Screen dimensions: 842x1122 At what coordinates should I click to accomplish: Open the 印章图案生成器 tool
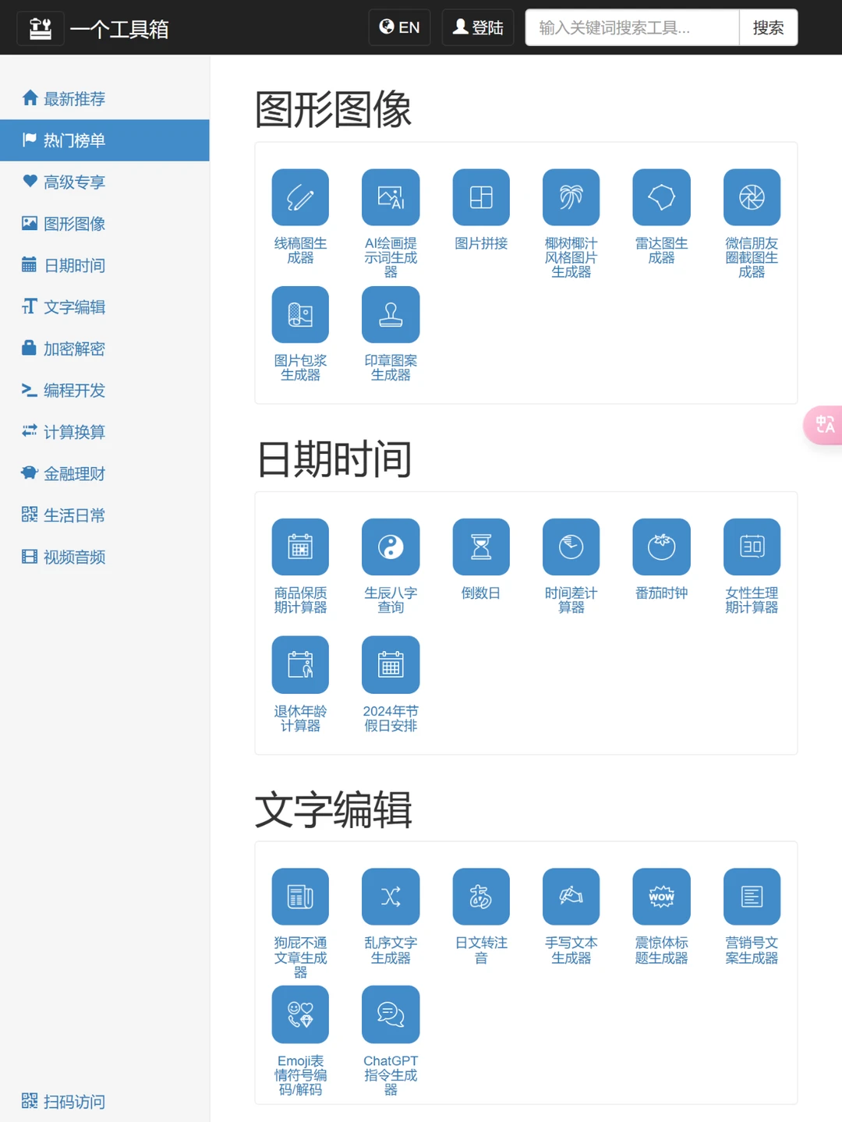click(391, 315)
